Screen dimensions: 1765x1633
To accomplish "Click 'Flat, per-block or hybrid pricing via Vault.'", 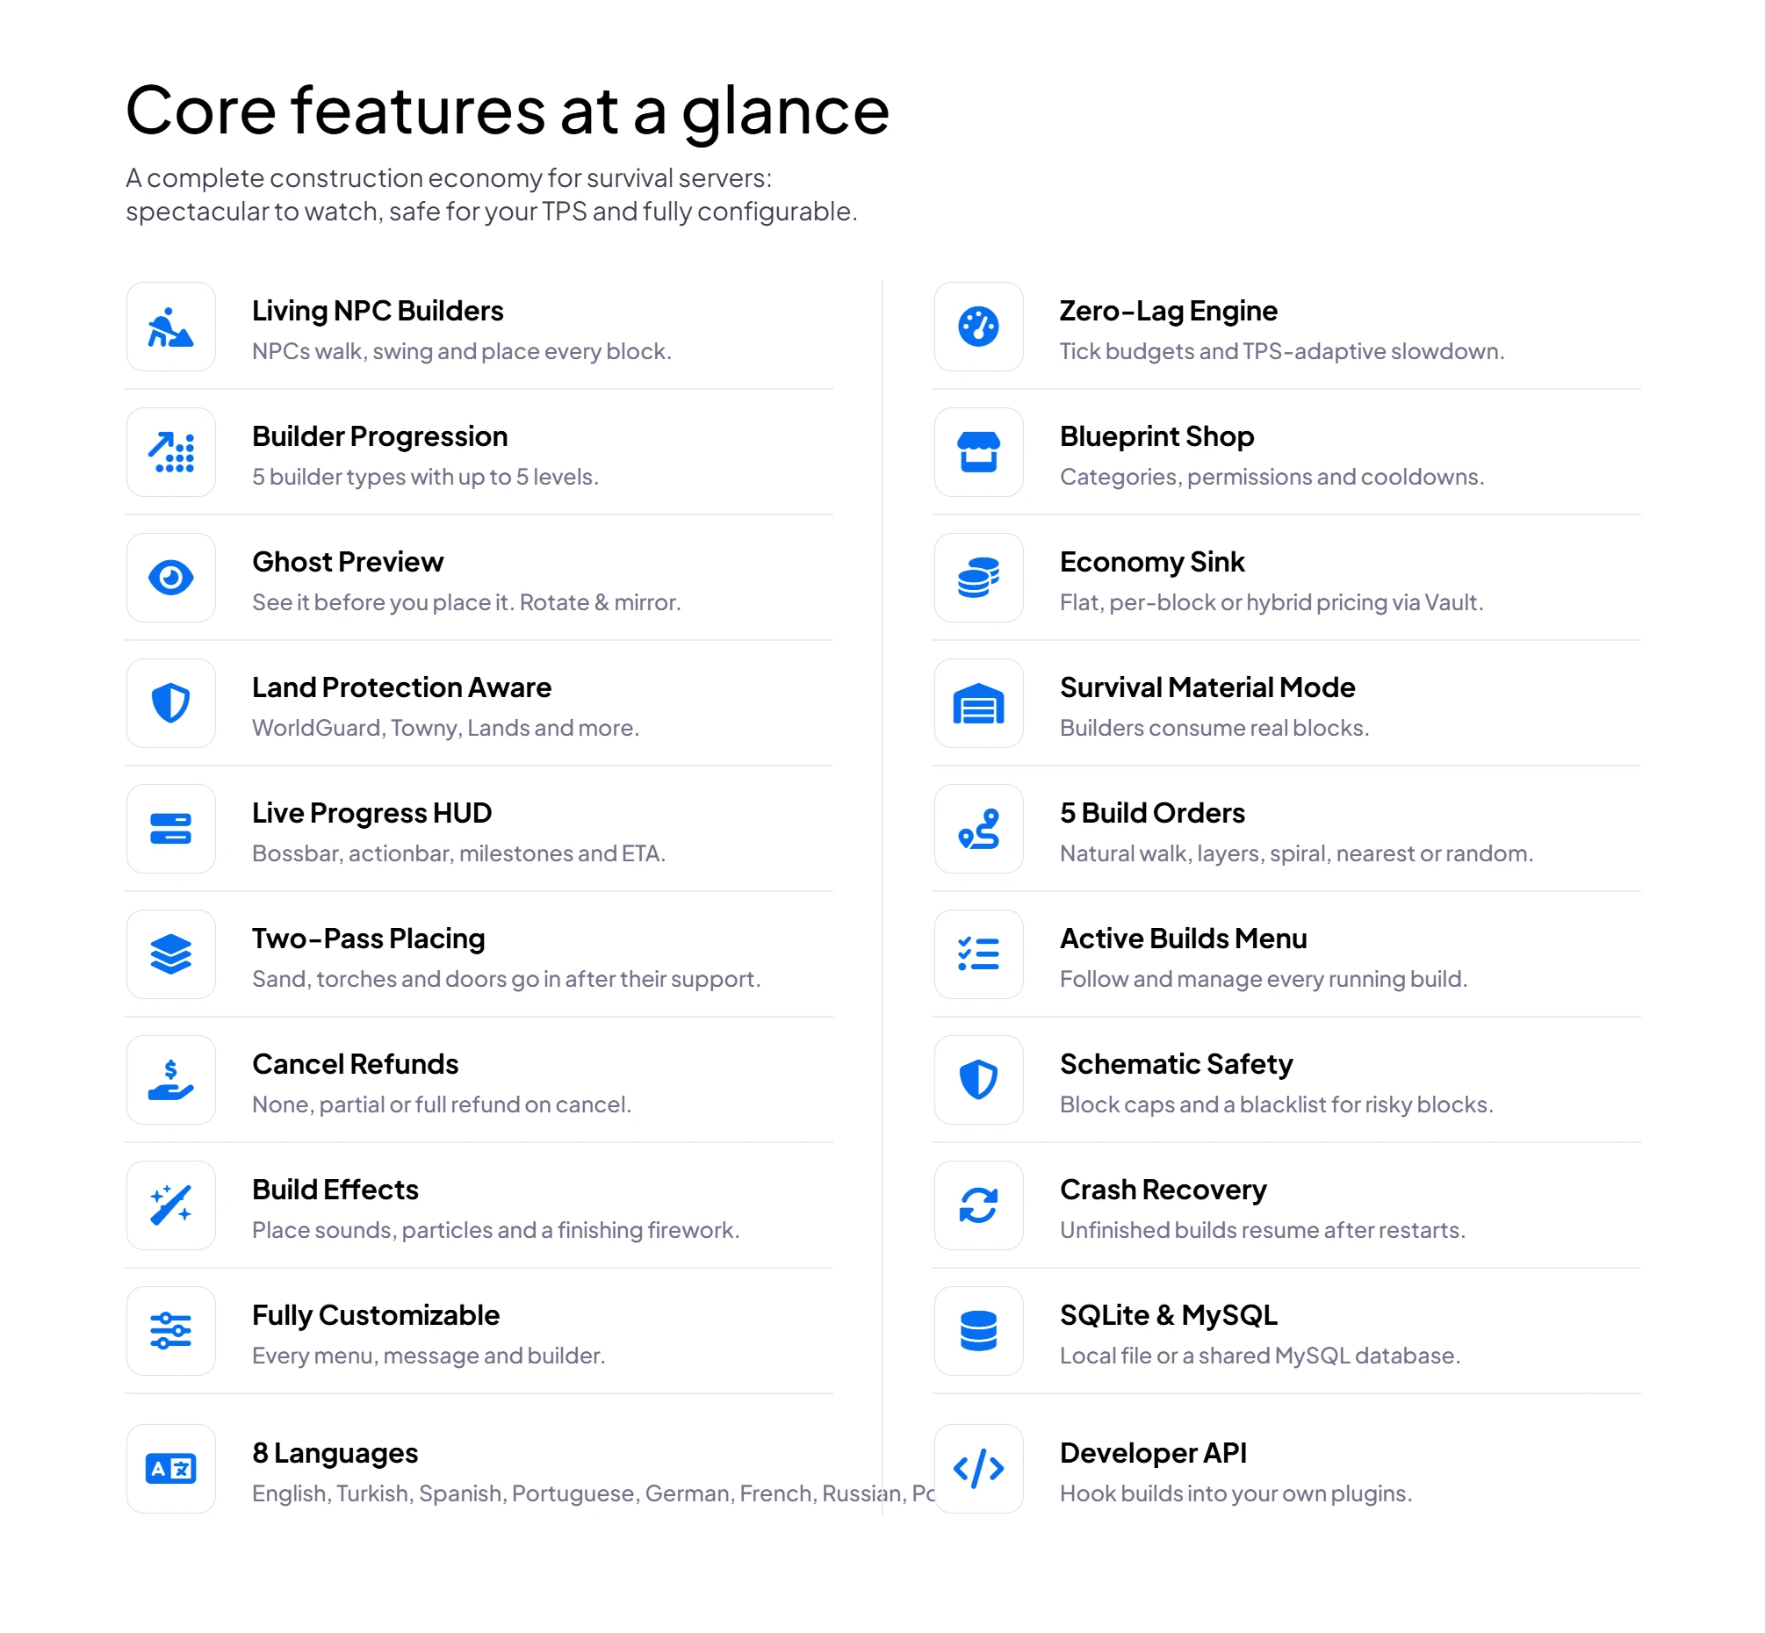I will coord(1271,602).
